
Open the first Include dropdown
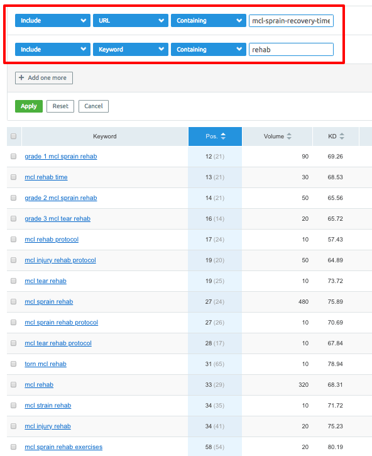[53, 21]
